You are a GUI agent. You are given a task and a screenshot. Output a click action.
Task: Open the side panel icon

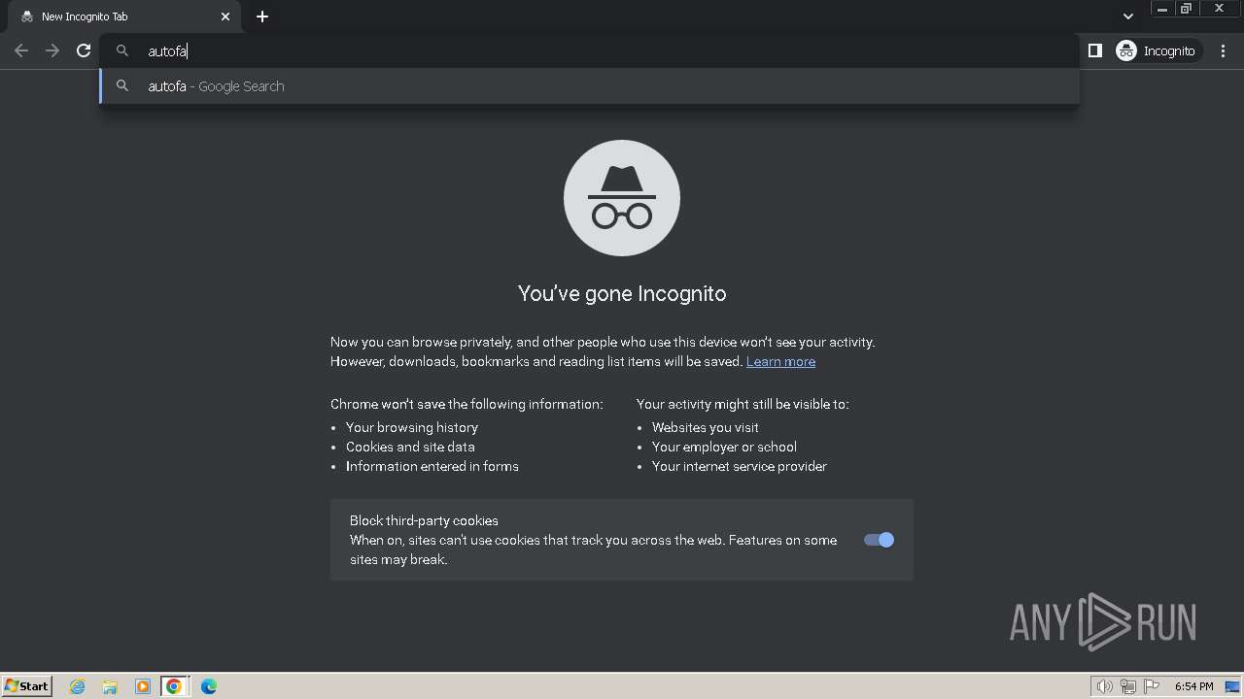tap(1094, 50)
